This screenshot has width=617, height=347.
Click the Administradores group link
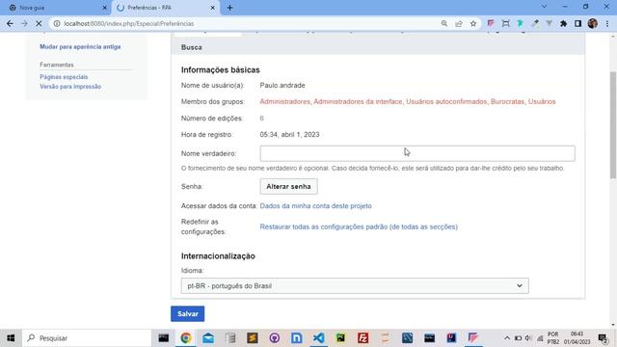coord(285,101)
